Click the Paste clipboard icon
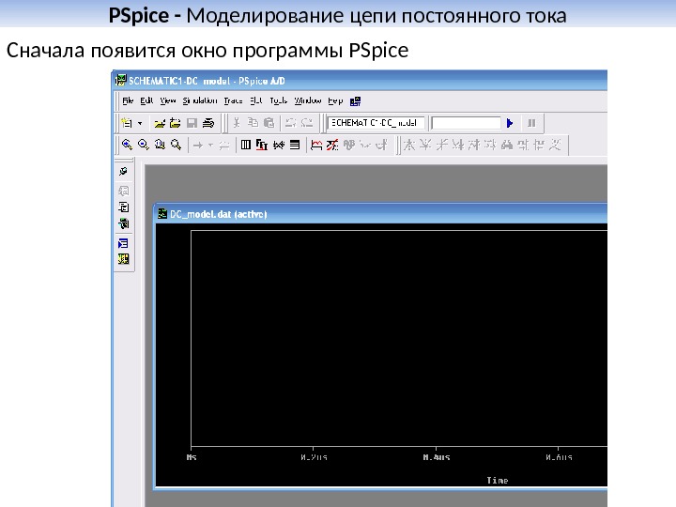 [x=269, y=123]
